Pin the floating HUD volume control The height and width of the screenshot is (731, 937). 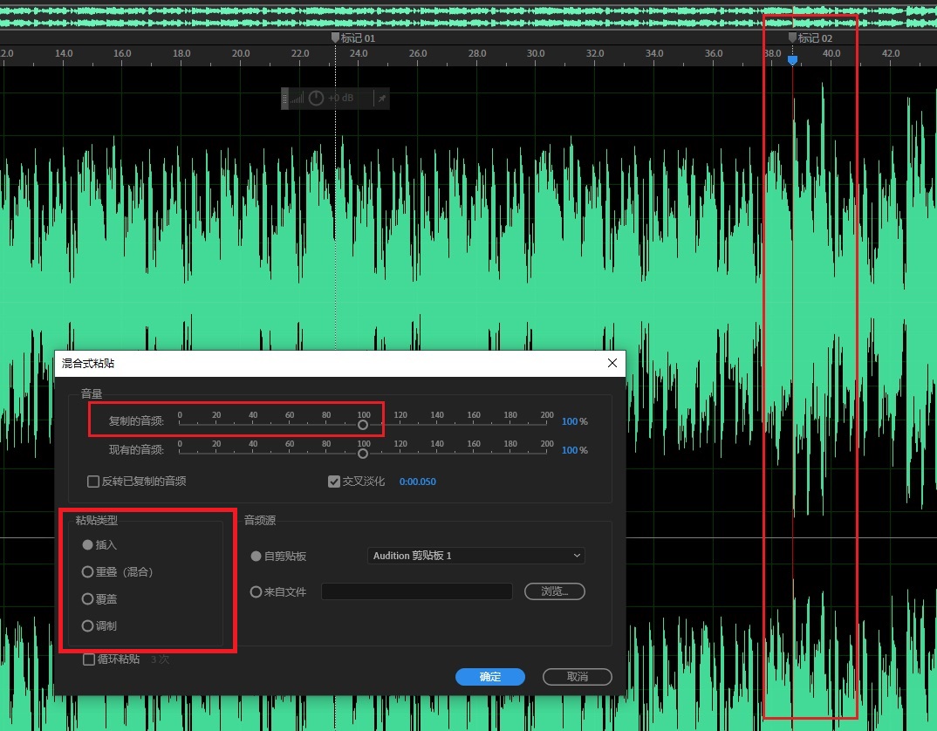(380, 99)
